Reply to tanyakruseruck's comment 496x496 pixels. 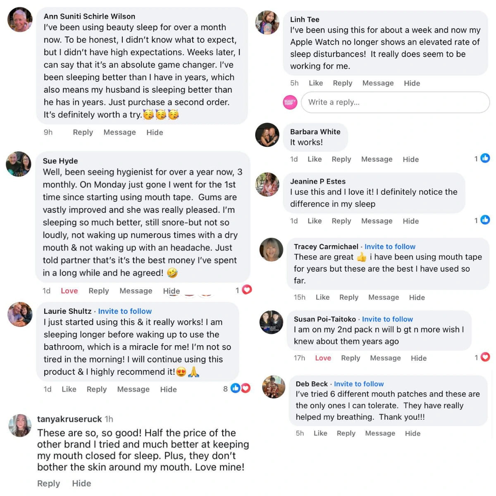coord(48,484)
